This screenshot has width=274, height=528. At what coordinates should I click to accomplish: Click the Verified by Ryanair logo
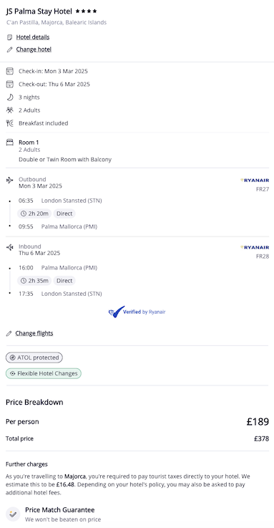(137, 312)
